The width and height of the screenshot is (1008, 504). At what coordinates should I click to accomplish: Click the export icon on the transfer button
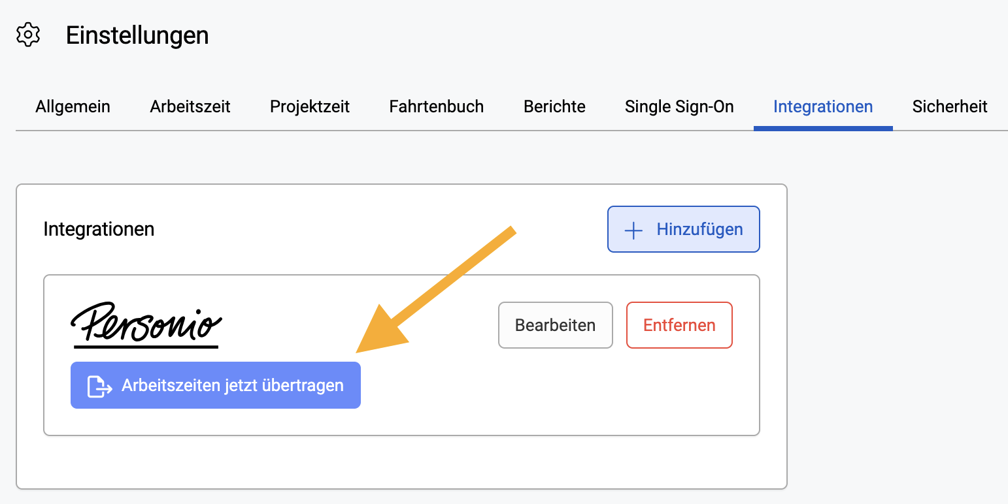100,386
